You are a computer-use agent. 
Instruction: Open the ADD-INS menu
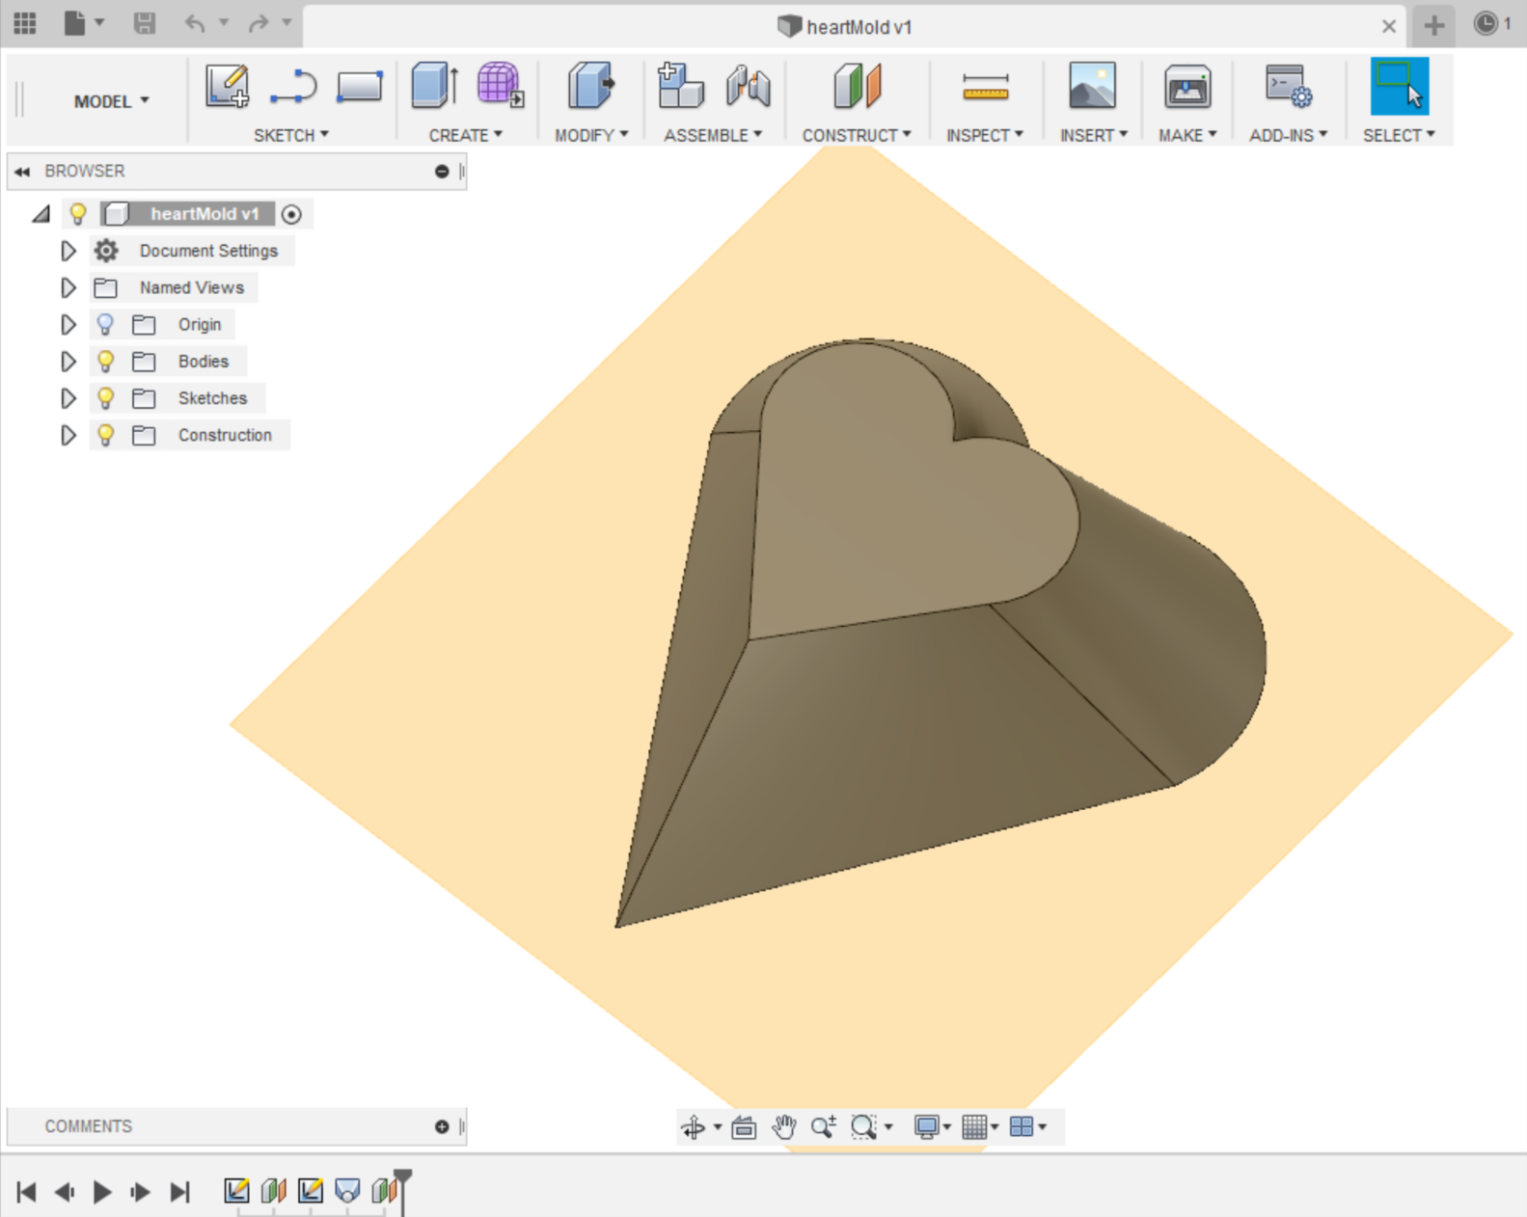[x=1287, y=135]
